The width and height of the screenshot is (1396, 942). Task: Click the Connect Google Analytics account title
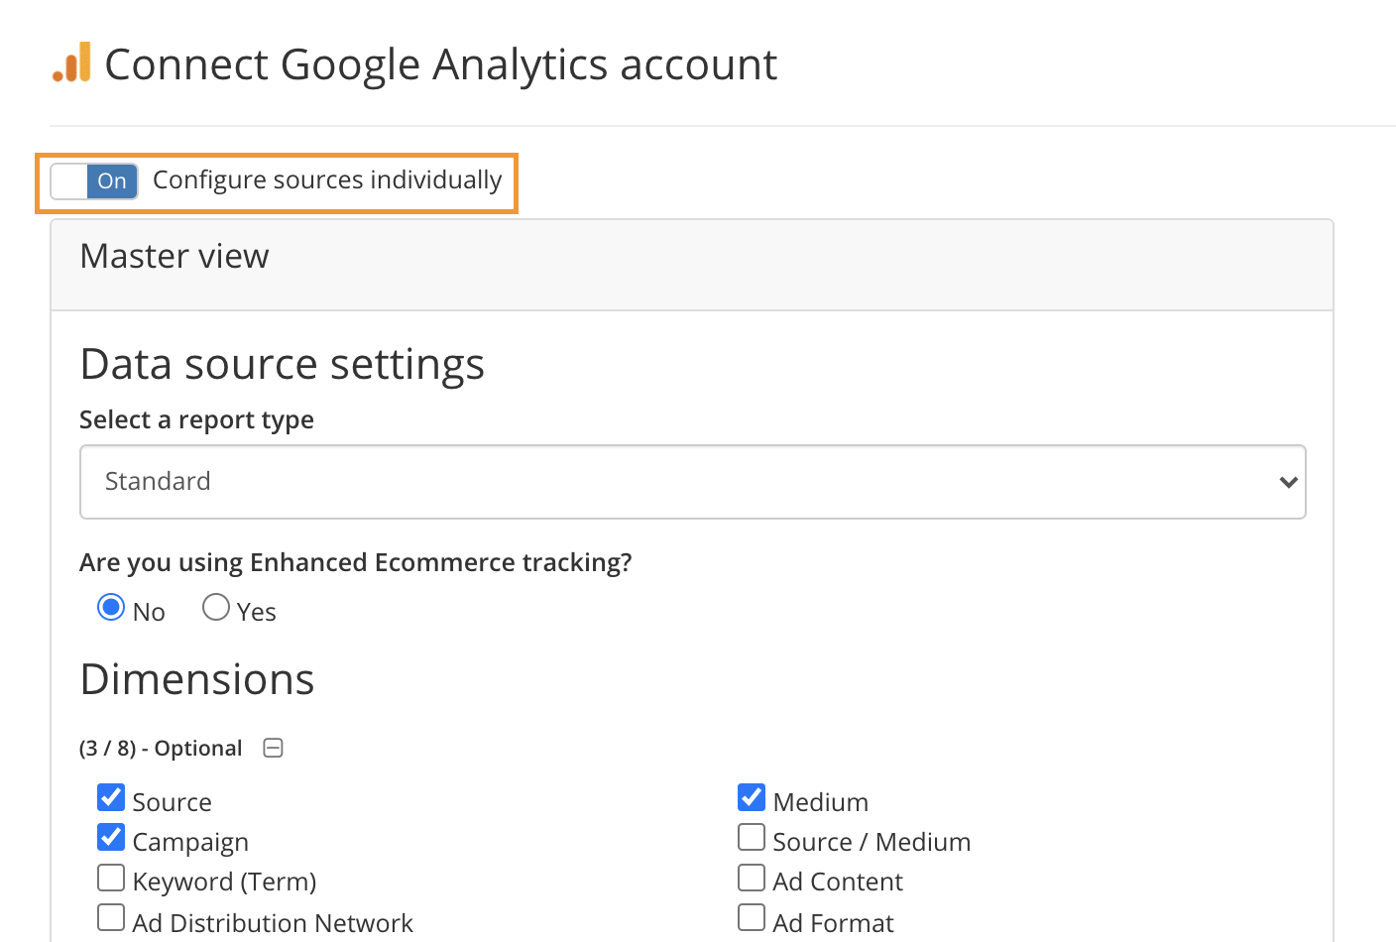[441, 64]
